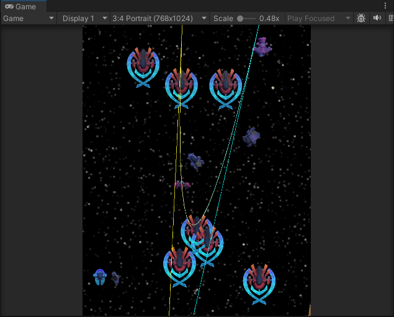Screen dimensions: 394x317
Task: Click the grey-purple ship on the right side
Action: pyautogui.click(x=251, y=136)
